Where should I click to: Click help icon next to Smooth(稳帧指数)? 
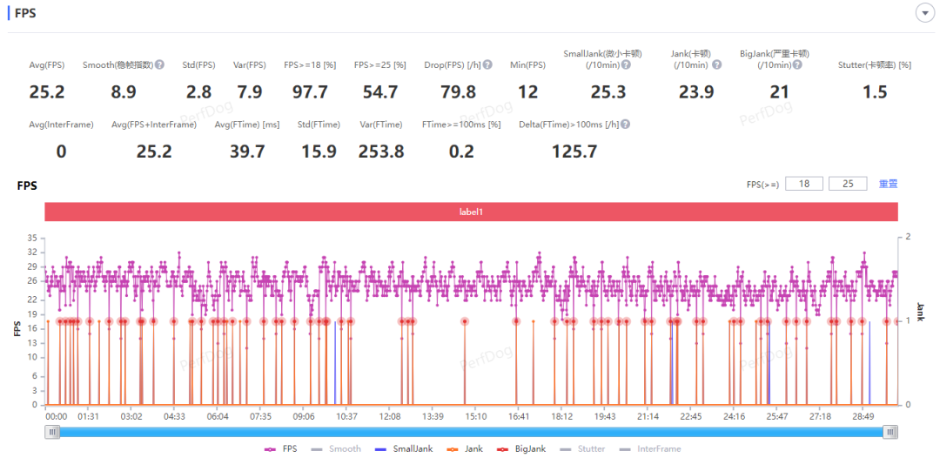159,64
